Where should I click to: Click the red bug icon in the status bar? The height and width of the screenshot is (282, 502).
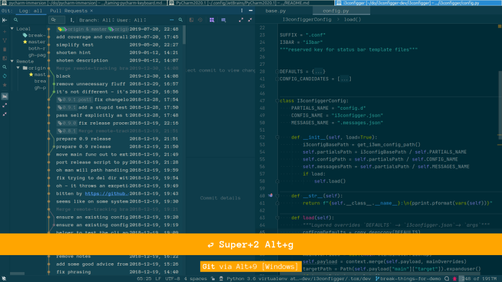pos(454,279)
